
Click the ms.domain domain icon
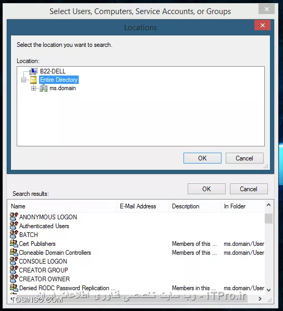tap(43, 88)
